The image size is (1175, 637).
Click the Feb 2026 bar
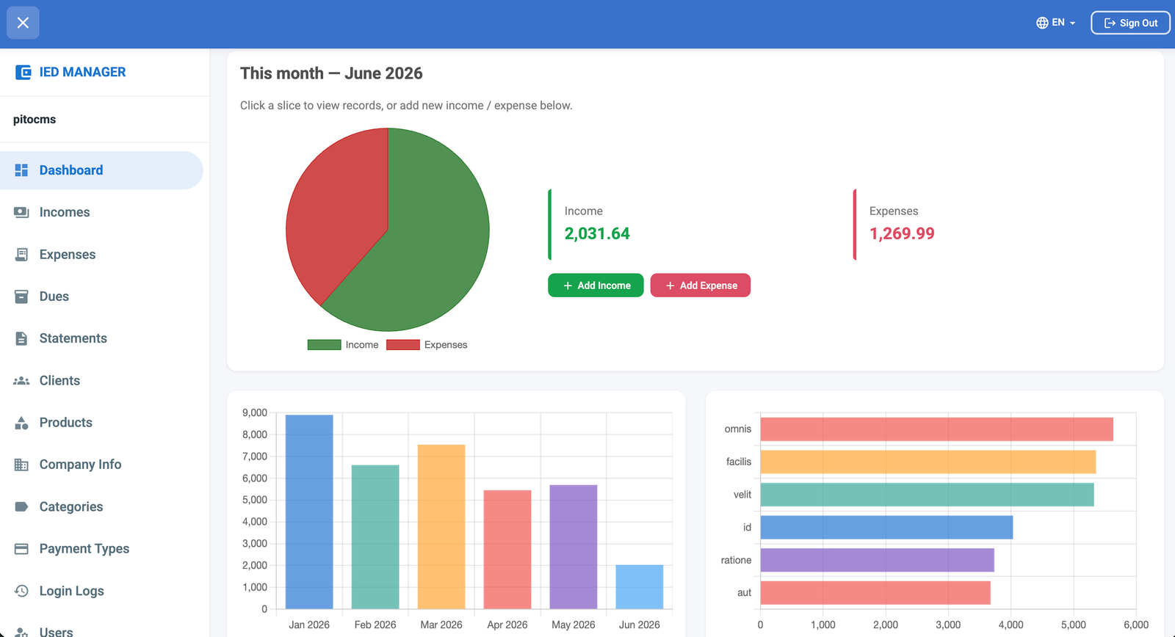(x=375, y=537)
